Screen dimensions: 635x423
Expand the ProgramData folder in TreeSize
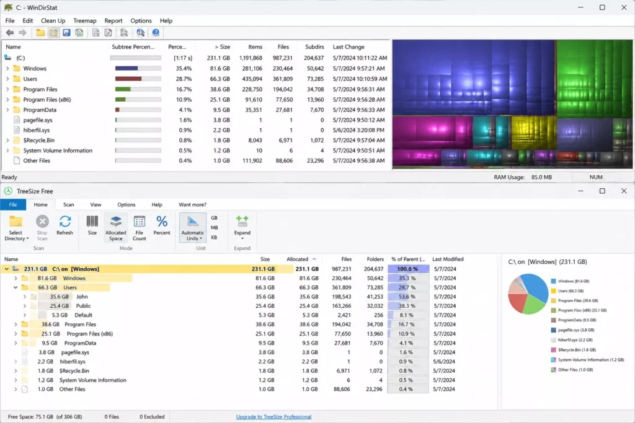pos(16,343)
